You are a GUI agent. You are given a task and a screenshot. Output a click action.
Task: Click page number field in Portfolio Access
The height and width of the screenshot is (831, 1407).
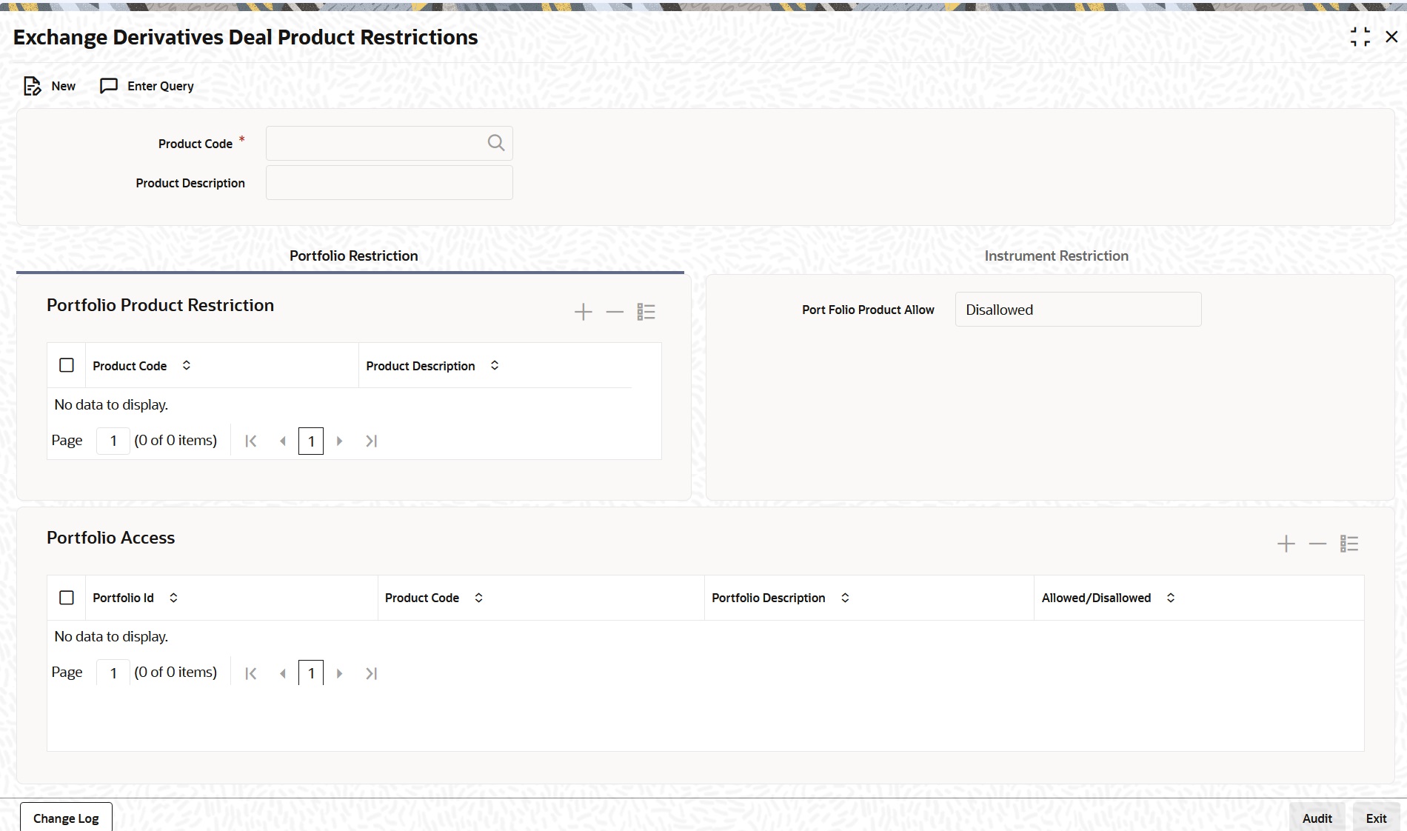tap(113, 673)
